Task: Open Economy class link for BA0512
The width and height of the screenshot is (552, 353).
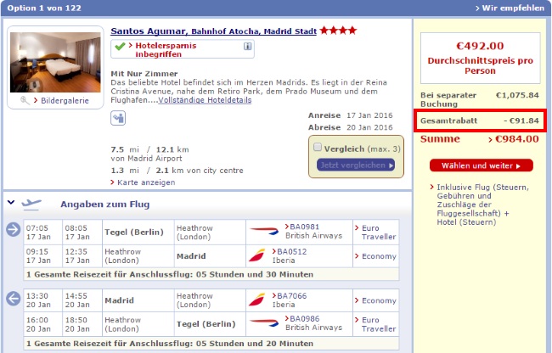Action: pos(379,256)
